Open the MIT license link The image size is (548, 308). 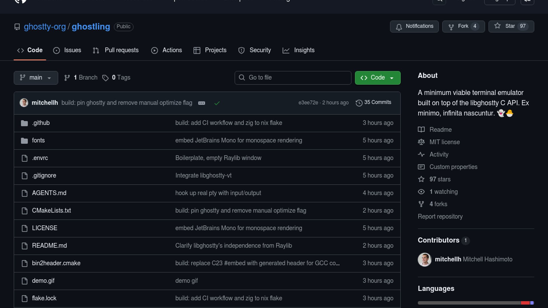pyautogui.click(x=444, y=142)
